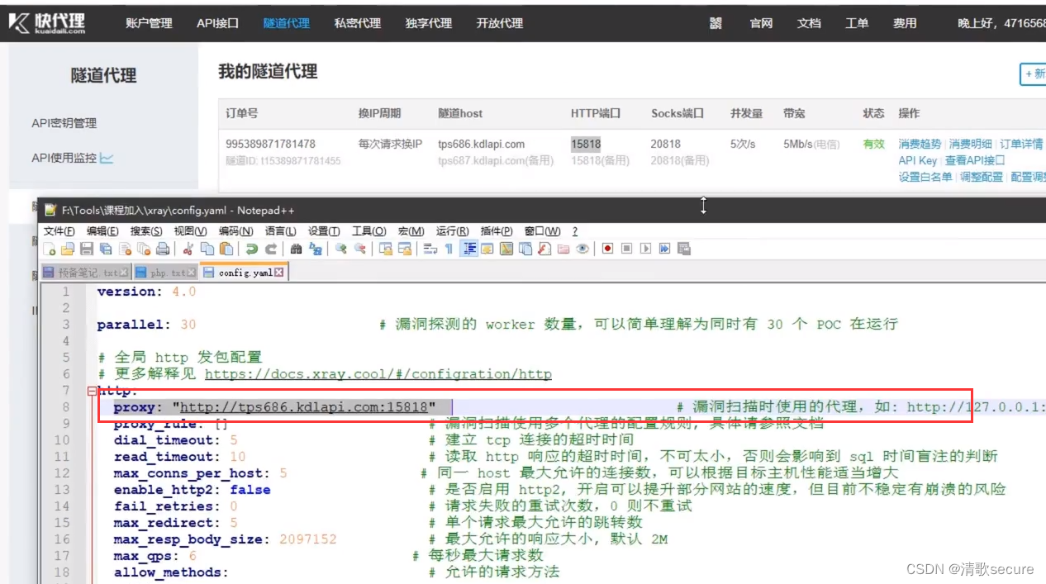Screen dimensions: 1046x584
Task: Click the order number 995389871781478
Action: click(270, 144)
